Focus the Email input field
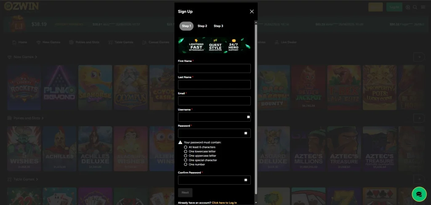The image size is (431, 205). click(x=214, y=101)
